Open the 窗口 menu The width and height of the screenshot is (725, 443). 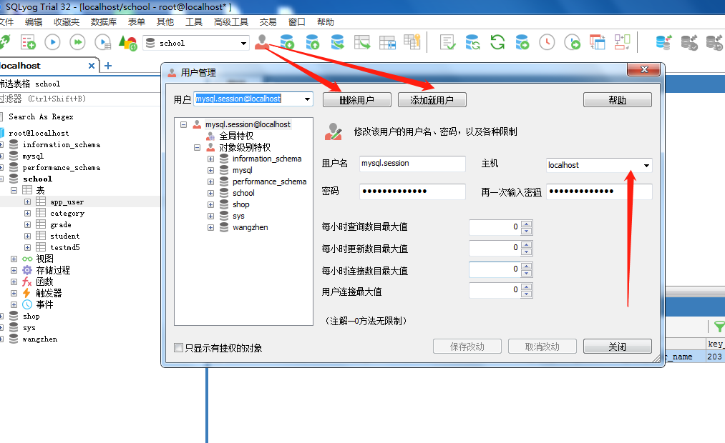(x=297, y=21)
